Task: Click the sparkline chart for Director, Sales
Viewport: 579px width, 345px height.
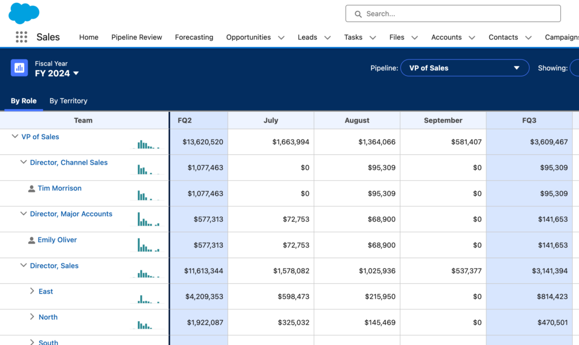Action: click(146, 273)
